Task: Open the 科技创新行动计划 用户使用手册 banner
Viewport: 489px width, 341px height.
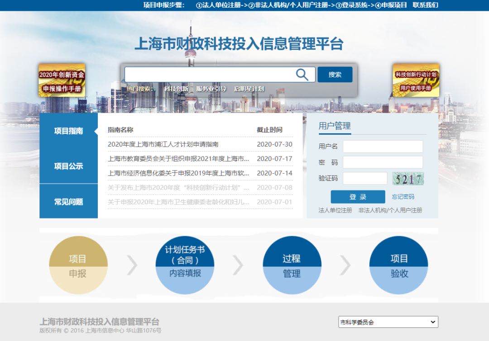Action: pos(416,81)
